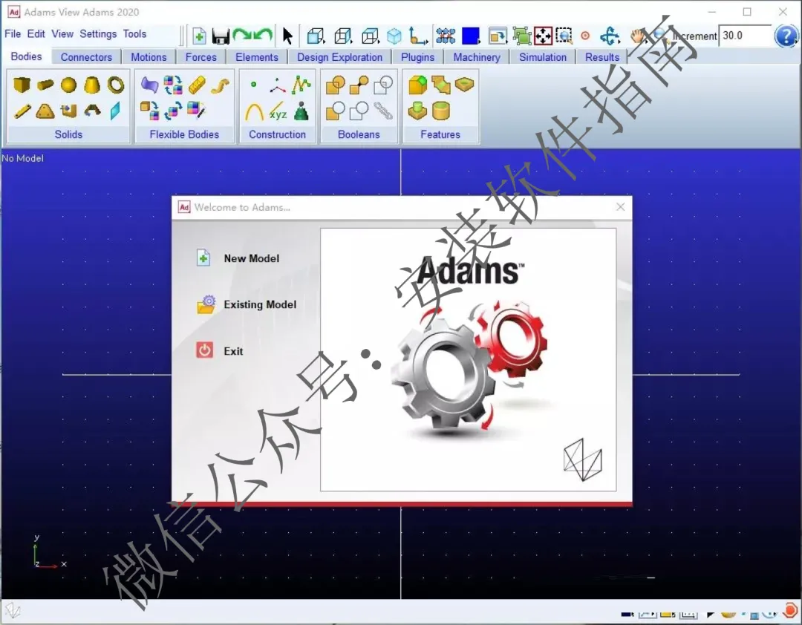The width and height of the screenshot is (802, 625).
Task: Select the Frustum solid tool
Action: [92, 85]
